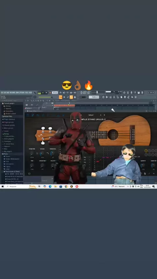This screenshot has width=157, height=279.
Task: Click the Strum Time knob
Action: coord(32,153)
